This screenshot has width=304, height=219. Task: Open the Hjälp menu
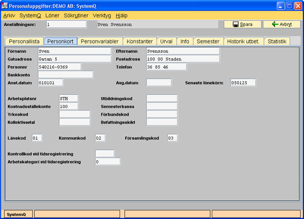(122, 15)
